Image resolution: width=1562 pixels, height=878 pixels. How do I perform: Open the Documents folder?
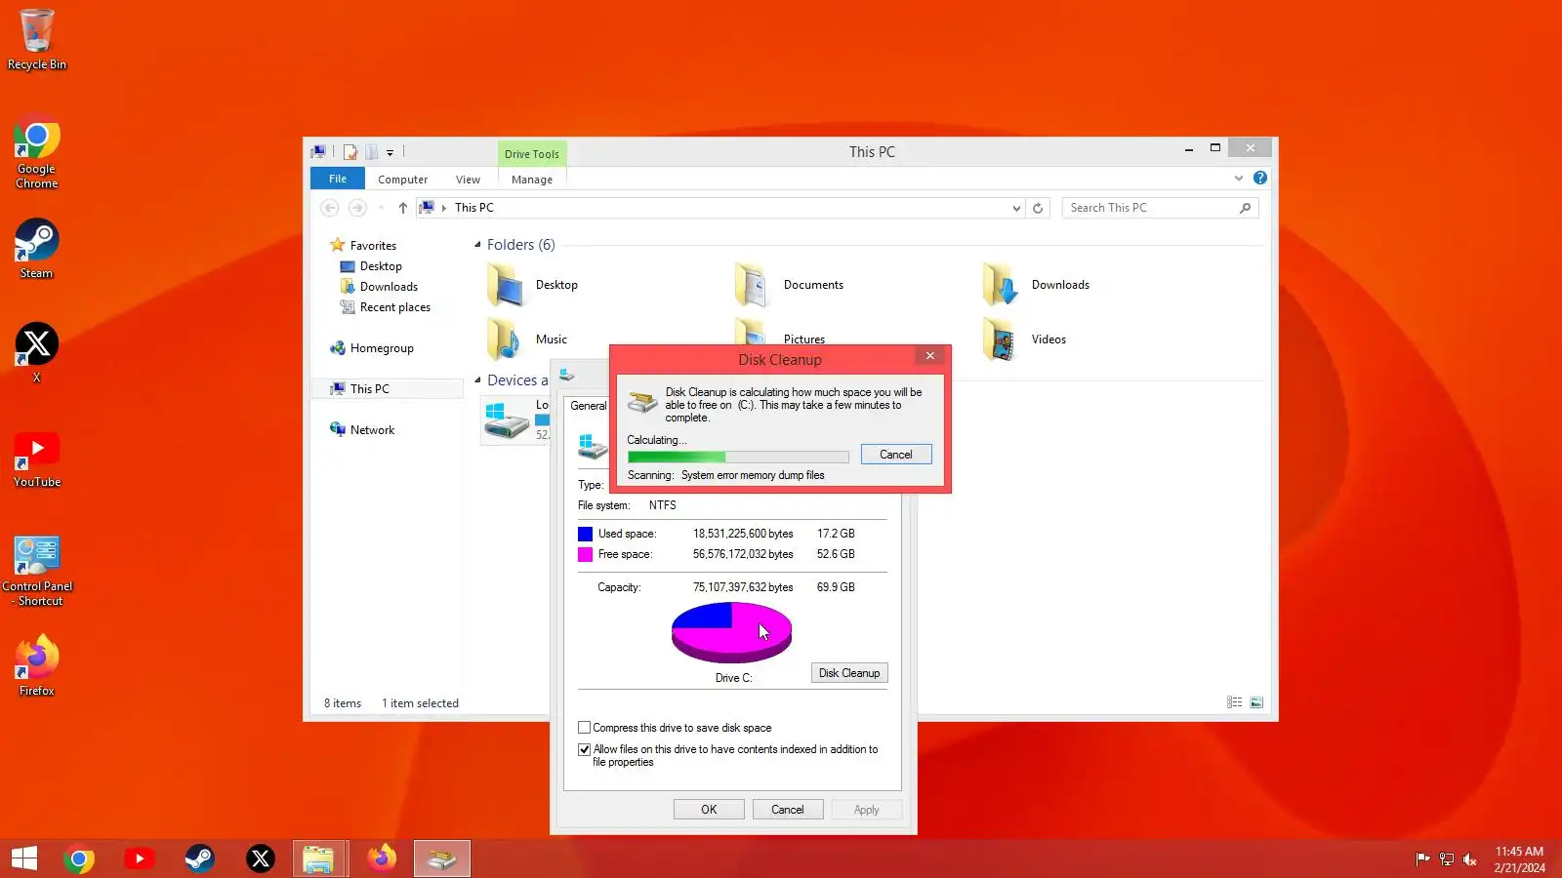click(x=790, y=285)
